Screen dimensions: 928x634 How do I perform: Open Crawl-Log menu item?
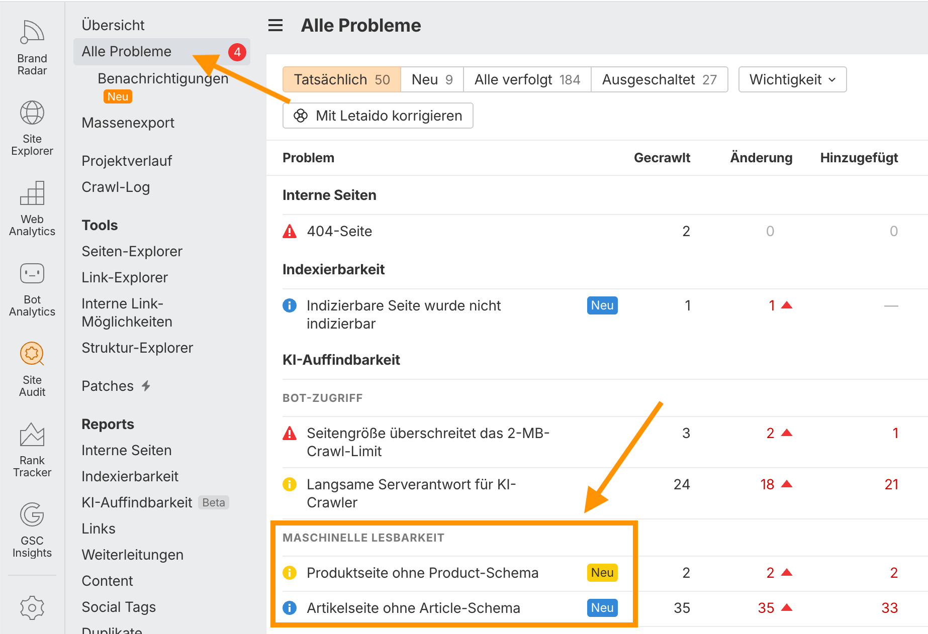[x=116, y=187]
